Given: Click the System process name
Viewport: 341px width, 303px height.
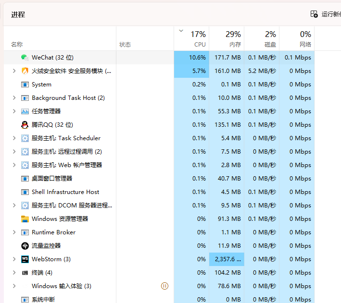Looking at the screenshot, I should pyautogui.click(x=41, y=85).
